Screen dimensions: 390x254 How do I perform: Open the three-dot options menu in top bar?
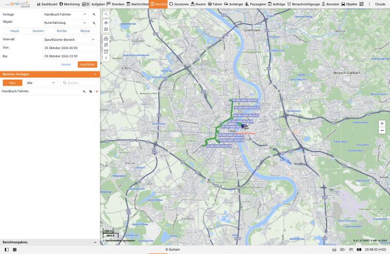coord(369,4)
